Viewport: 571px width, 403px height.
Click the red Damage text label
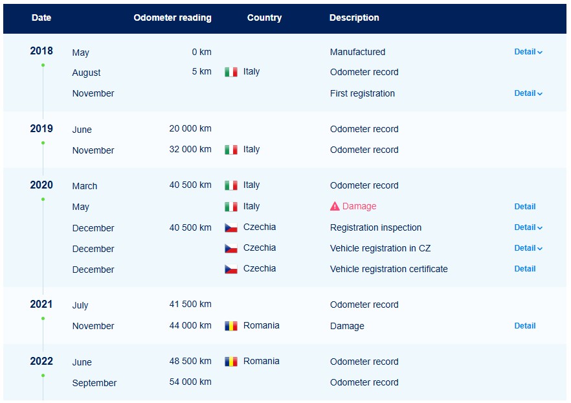(x=359, y=206)
